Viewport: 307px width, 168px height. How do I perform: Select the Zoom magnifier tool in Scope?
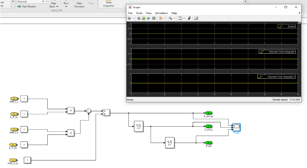point(170,18)
